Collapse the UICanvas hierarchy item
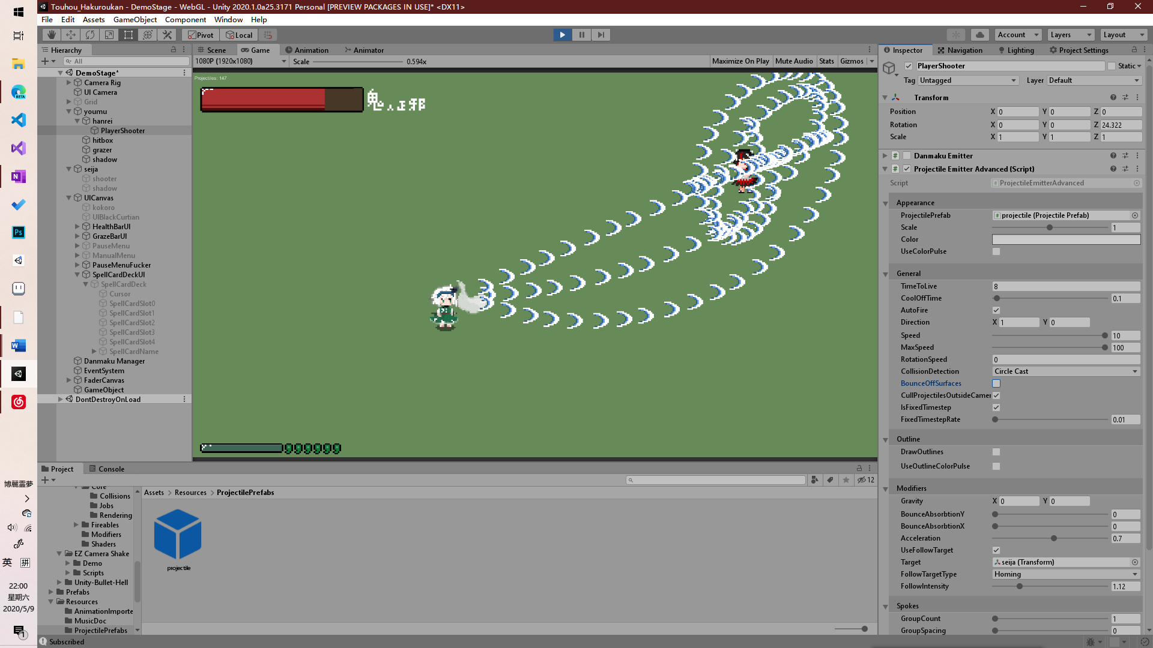The height and width of the screenshot is (648, 1153). click(x=68, y=197)
